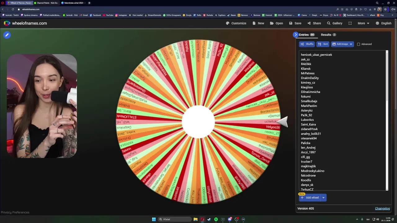
Task: Open YouTube bookmark
Action: pos(108,15)
